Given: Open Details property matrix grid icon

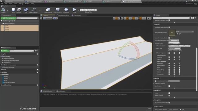Looking at the screenshot, I should pos(192,18).
